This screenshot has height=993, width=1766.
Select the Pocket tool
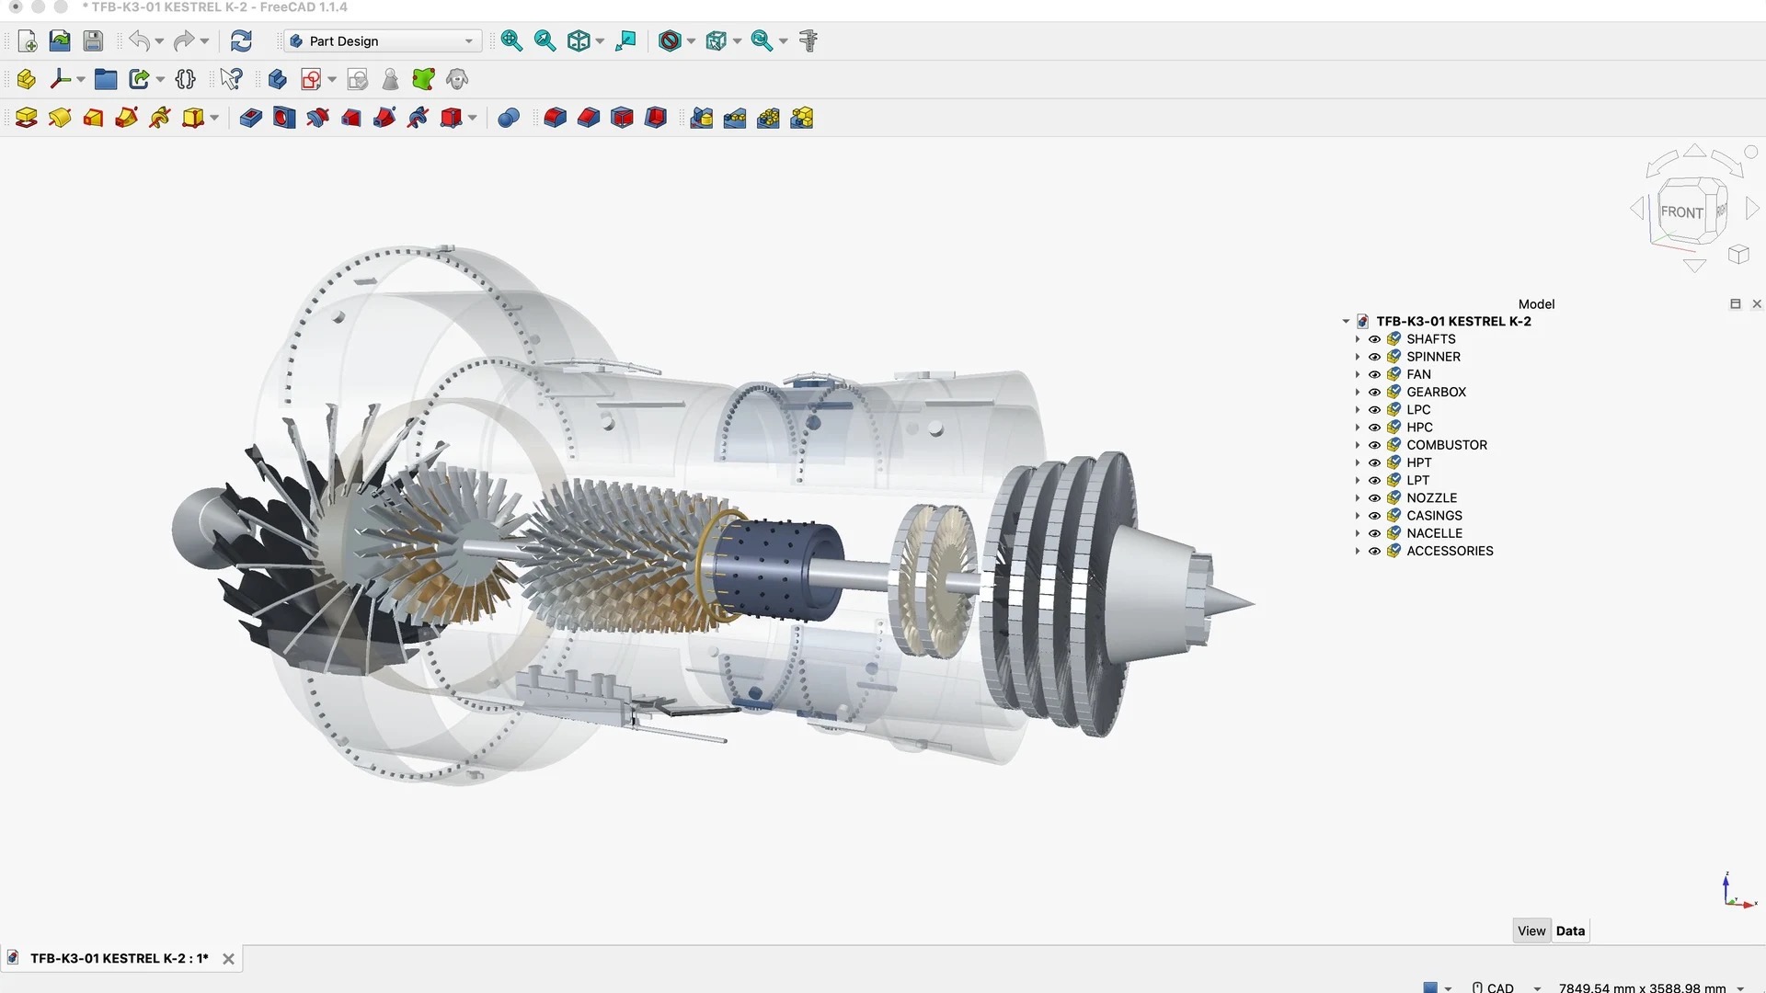tap(250, 119)
